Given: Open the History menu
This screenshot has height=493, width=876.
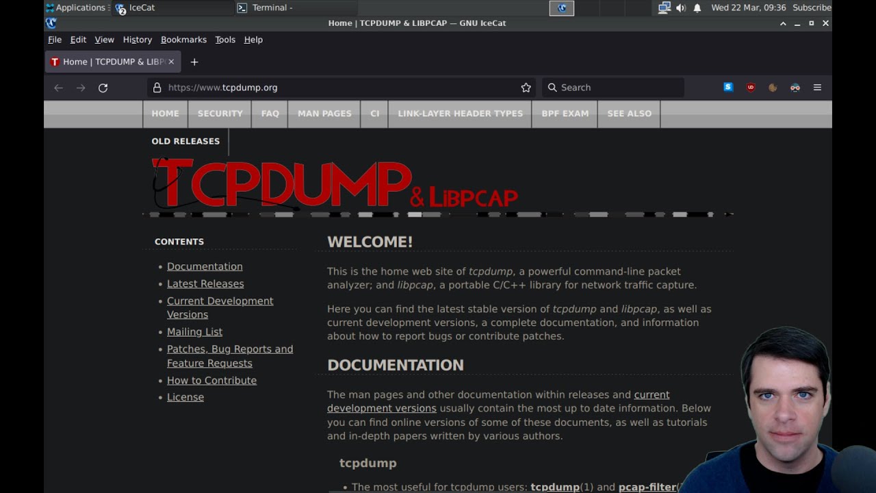Looking at the screenshot, I should [137, 40].
